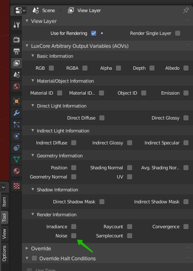Collapse the Render Information subpanel
Viewport: 193px width, 271px height.
(33, 214)
